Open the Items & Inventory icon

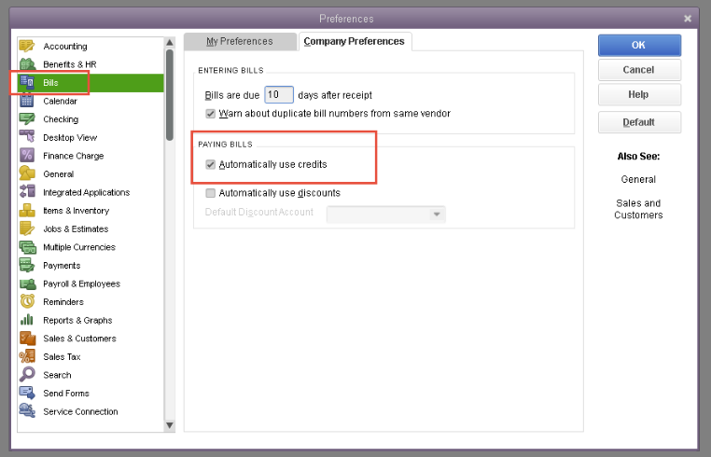click(27, 211)
